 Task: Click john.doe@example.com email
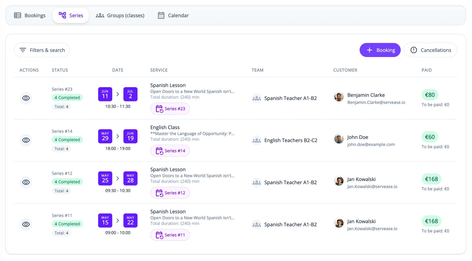(371, 145)
